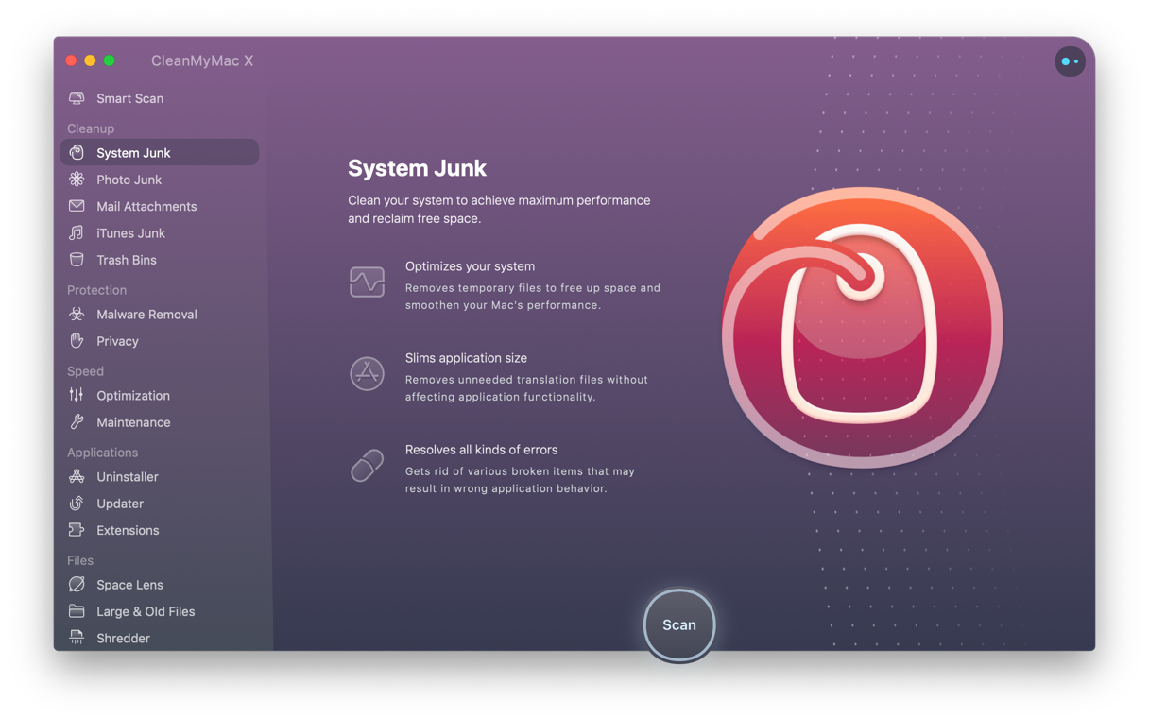
Task: Click the Maintenance wrench icon
Action: [77, 422]
